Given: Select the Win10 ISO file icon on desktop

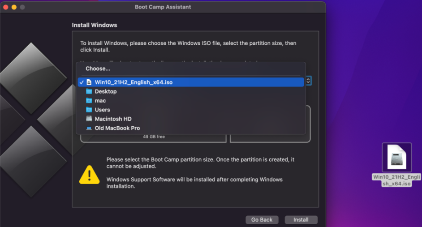Looking at the screenshot, I should tap(397, 157).
